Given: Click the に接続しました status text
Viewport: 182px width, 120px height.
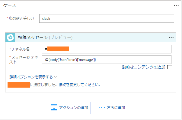Looking at the screenshot, I should [43, 85].
